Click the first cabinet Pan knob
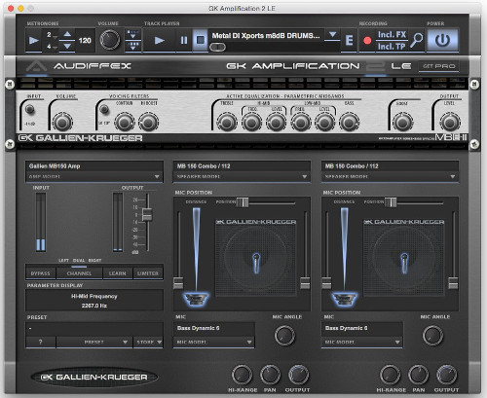487x398 pixels. 270,375
